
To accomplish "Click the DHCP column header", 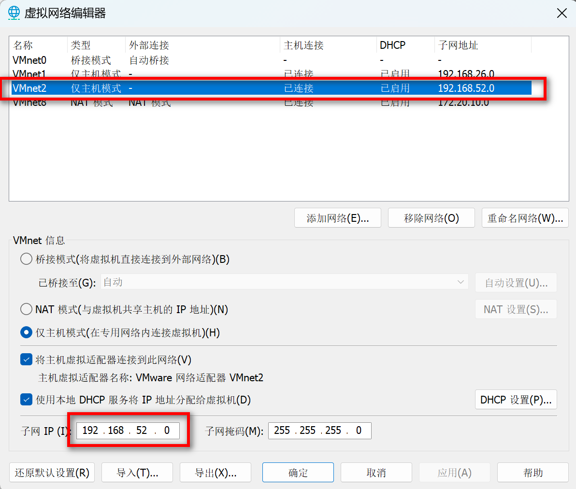I will (392, 45).
